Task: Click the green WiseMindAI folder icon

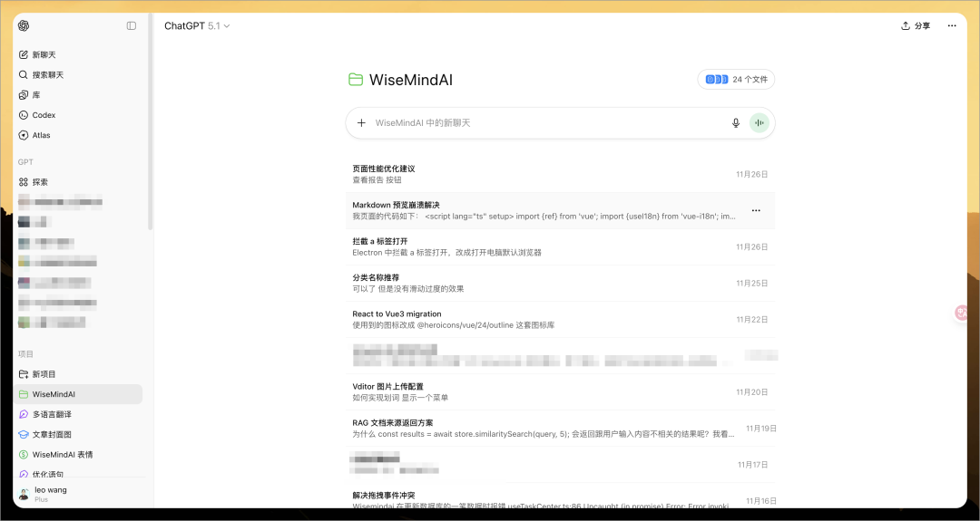Action: click(x=356, y=80)
